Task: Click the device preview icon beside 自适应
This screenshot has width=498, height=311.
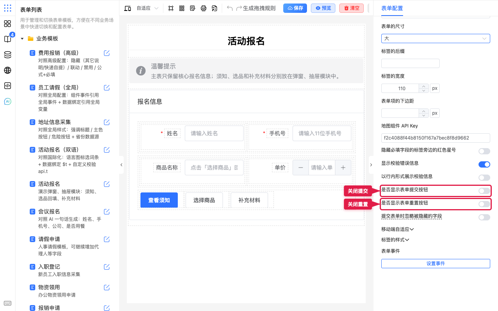Action: pos(128,8)
